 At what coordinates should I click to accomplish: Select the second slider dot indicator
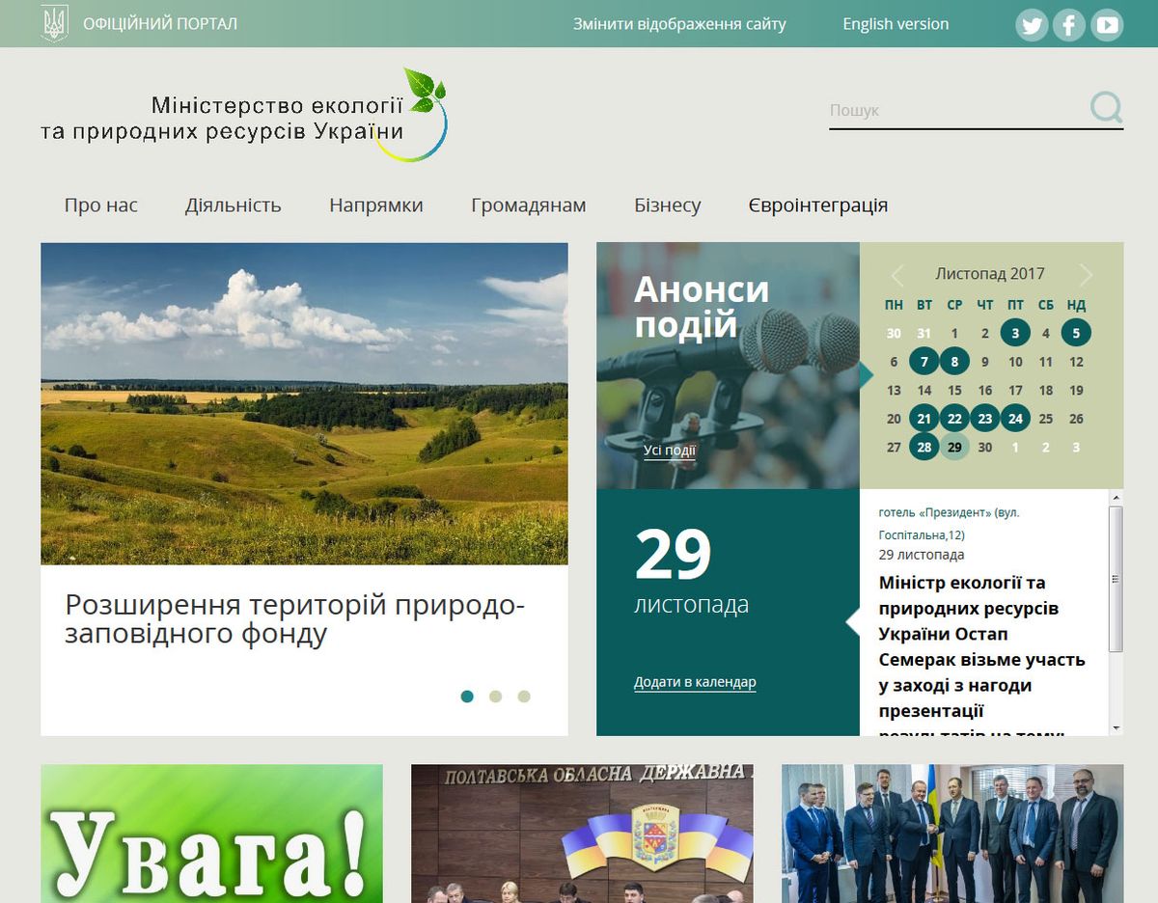click(x=495, y=697)
